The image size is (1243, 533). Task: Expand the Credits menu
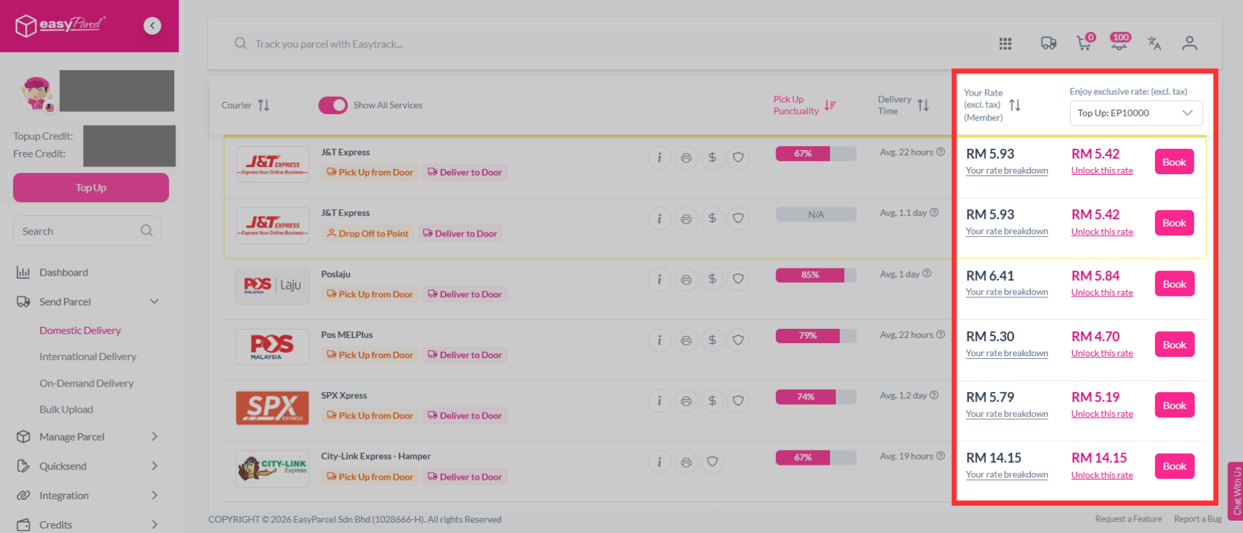pos(154,525)
